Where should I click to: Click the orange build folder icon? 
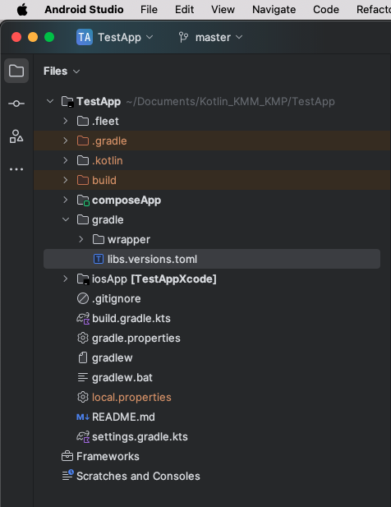click(83, 180)
